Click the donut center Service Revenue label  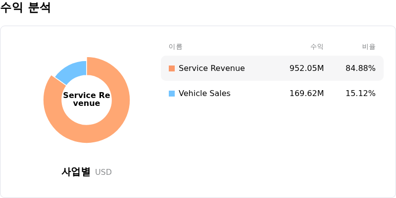tap(87, 99)
